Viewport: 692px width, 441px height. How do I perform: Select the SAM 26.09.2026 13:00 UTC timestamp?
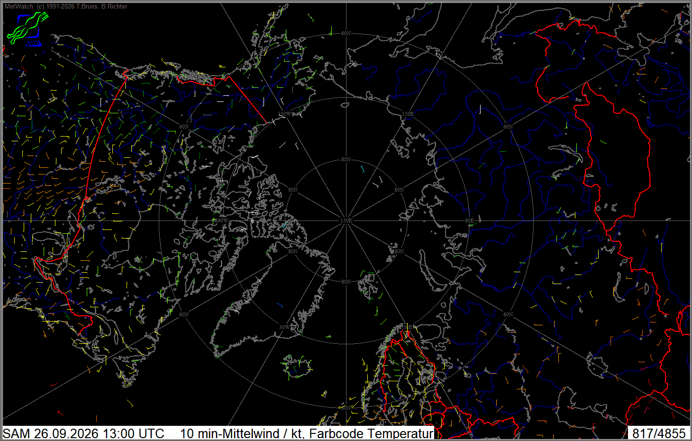pyautogui.click(x=83, y=433)
